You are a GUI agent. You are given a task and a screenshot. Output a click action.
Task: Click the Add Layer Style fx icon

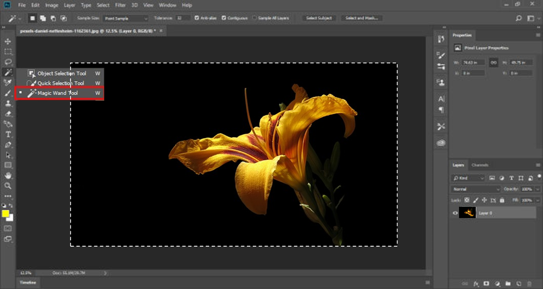coord(476,283)
